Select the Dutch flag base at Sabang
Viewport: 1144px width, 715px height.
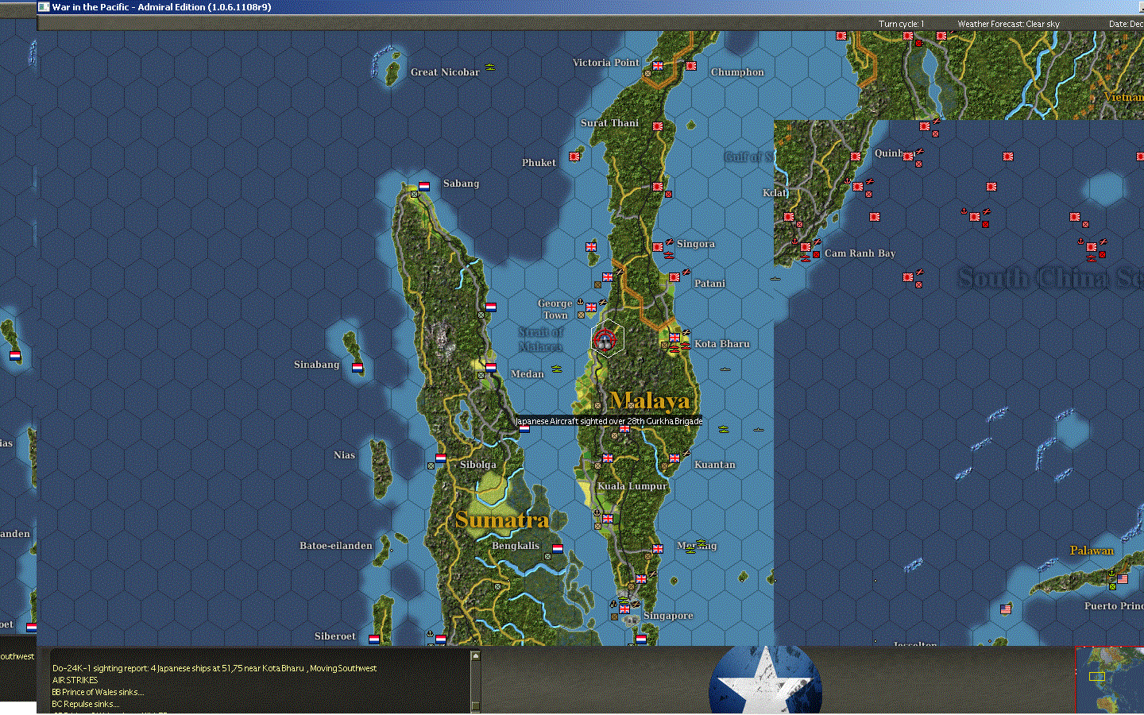coord(424,187)
